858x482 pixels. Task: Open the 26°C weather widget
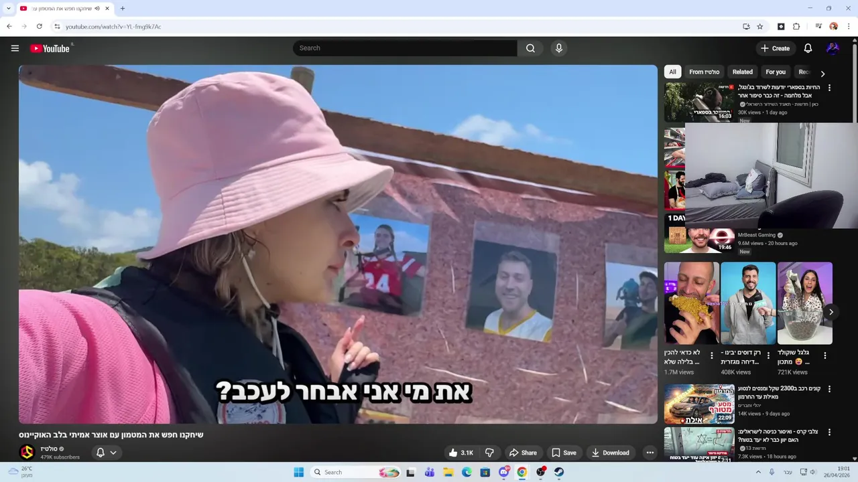tap(20, 472)
